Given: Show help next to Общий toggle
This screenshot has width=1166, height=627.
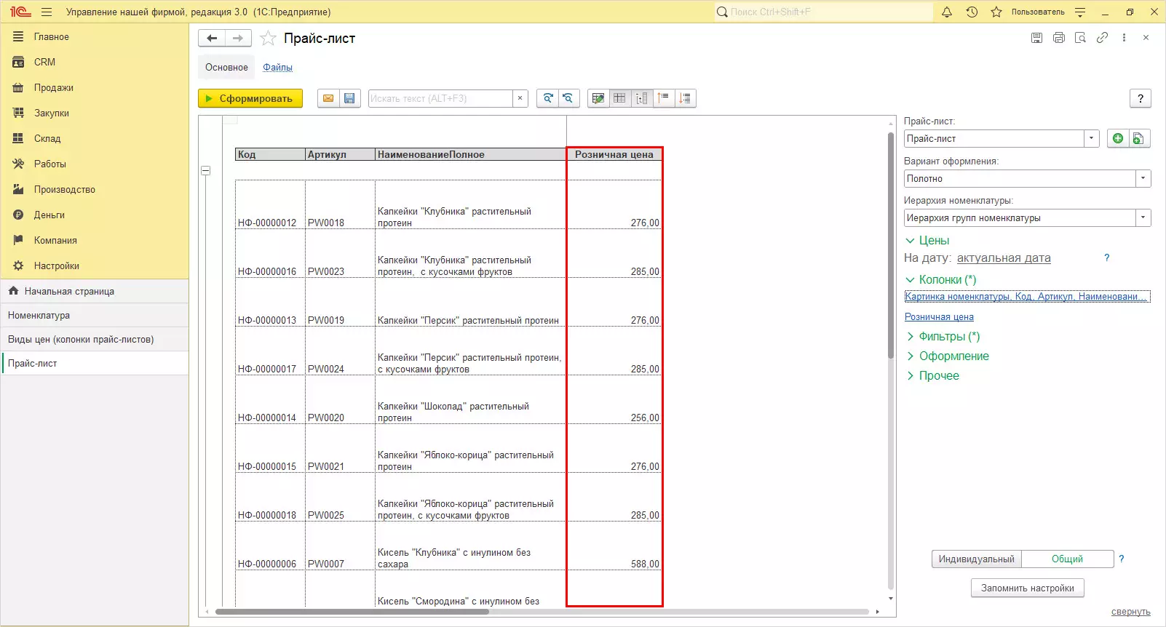Looking at the screenshot, I should pos(1122,559).
